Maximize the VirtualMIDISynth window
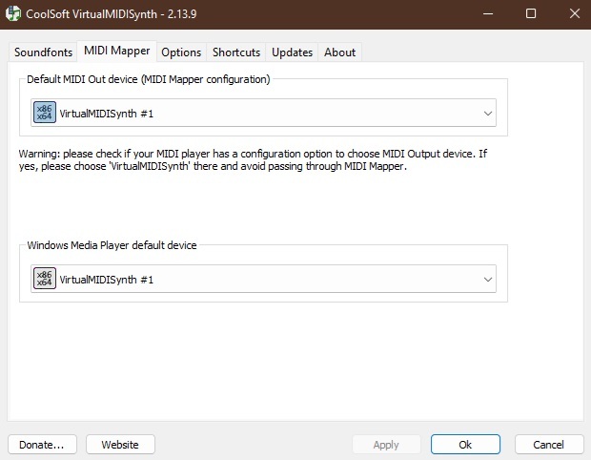Screen dimensions: 591x460 pyautogui.click(x=531, y=13)
